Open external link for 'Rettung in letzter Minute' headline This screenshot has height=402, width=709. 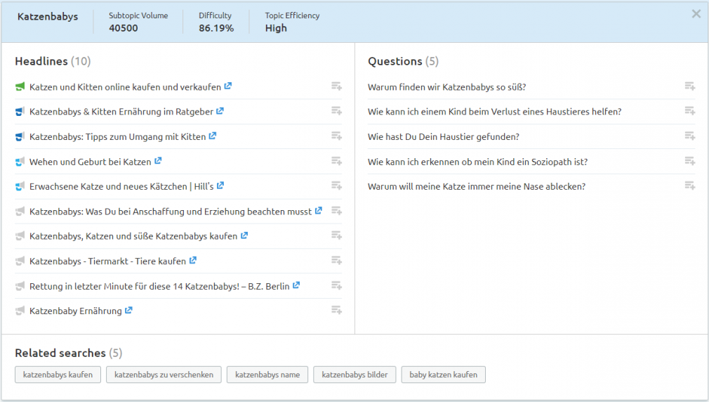(296, 285)
